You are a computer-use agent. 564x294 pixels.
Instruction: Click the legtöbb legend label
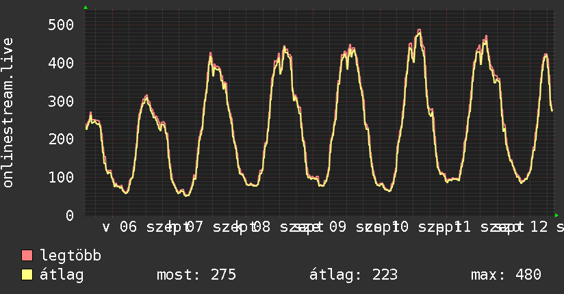[x=70, y=256]
